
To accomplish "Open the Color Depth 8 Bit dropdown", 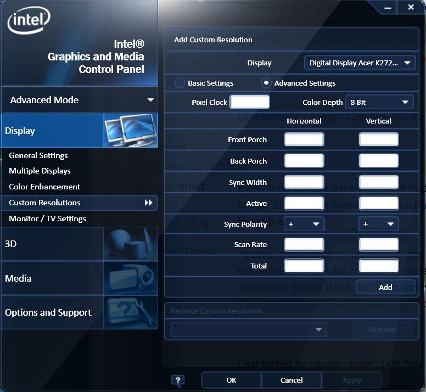I will click(379, 102).
